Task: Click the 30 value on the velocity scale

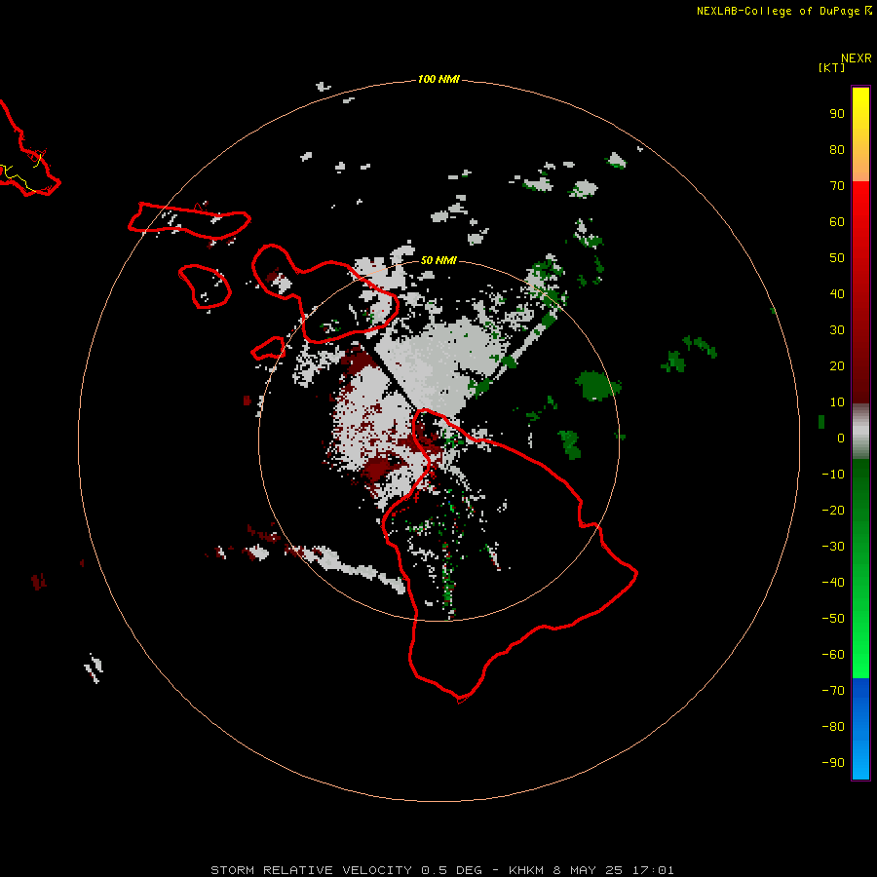Action: pyautogui.click(x=837, y=330)
